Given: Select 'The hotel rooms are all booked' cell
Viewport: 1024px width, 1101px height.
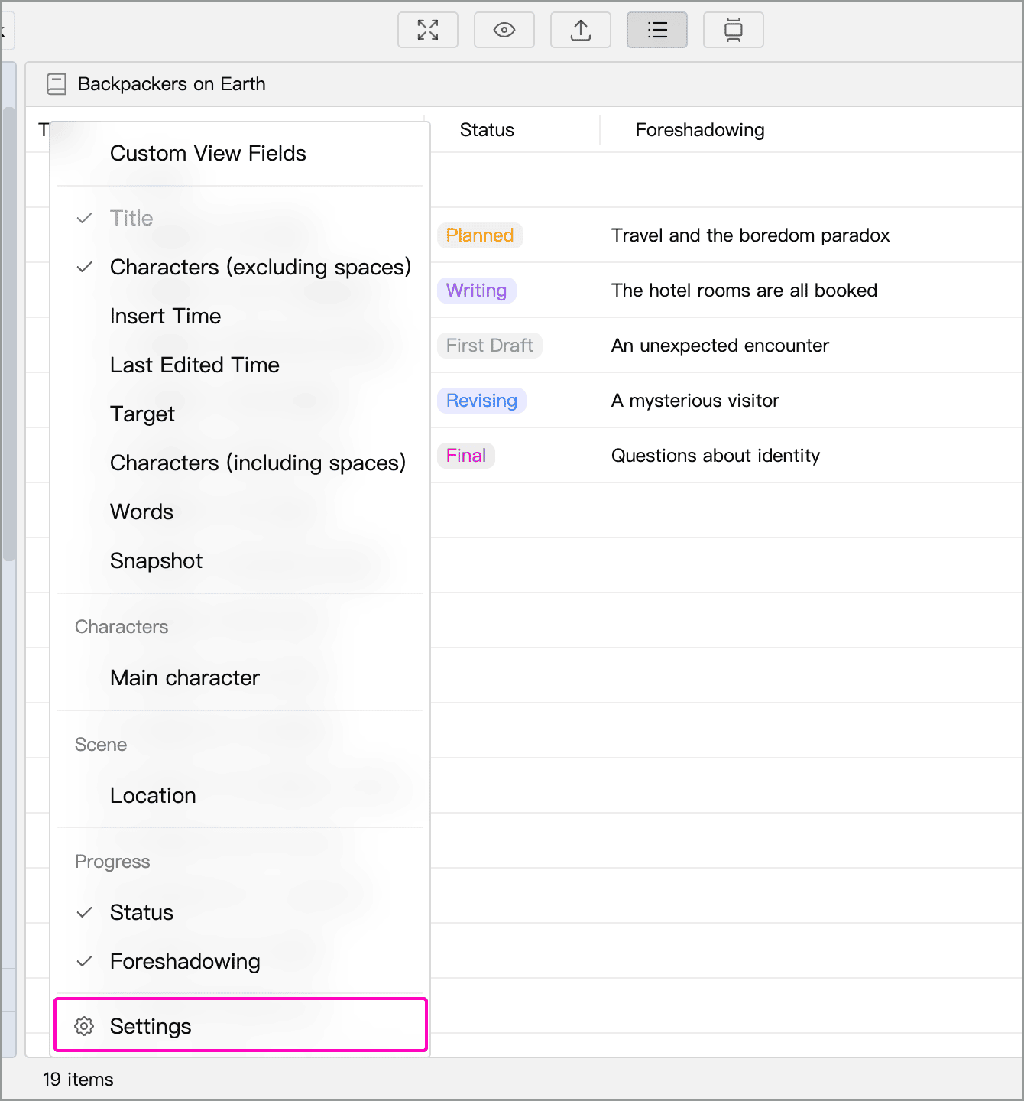Looking at the screenshot, I should click(744, 291).
